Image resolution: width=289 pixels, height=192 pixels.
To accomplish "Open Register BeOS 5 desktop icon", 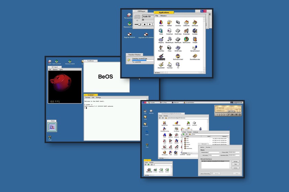I will click(129, 35).
